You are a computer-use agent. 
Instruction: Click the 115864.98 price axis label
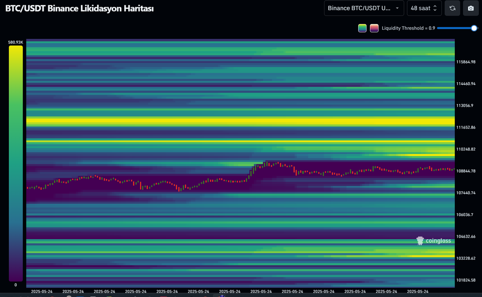pos(466,62)
